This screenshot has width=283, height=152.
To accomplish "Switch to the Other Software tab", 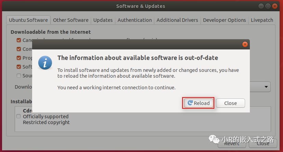I will (x=70, y=20).
